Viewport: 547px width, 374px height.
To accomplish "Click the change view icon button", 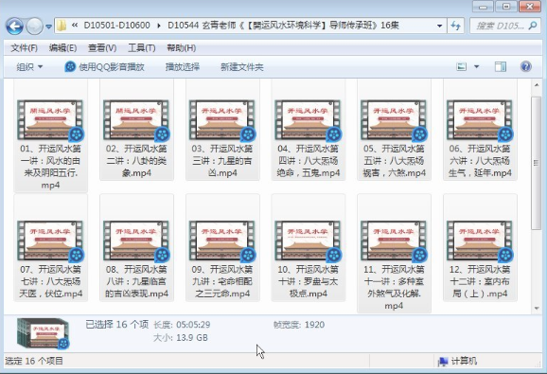I will click(x=462, y=66).
